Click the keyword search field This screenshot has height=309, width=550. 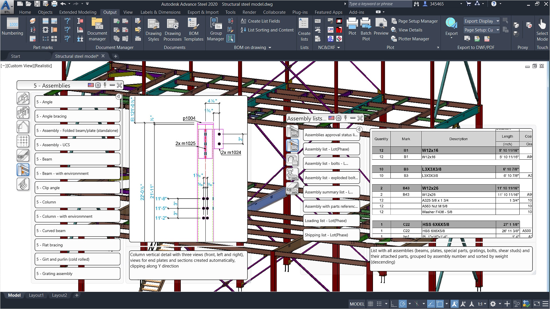tap(378, 4)
